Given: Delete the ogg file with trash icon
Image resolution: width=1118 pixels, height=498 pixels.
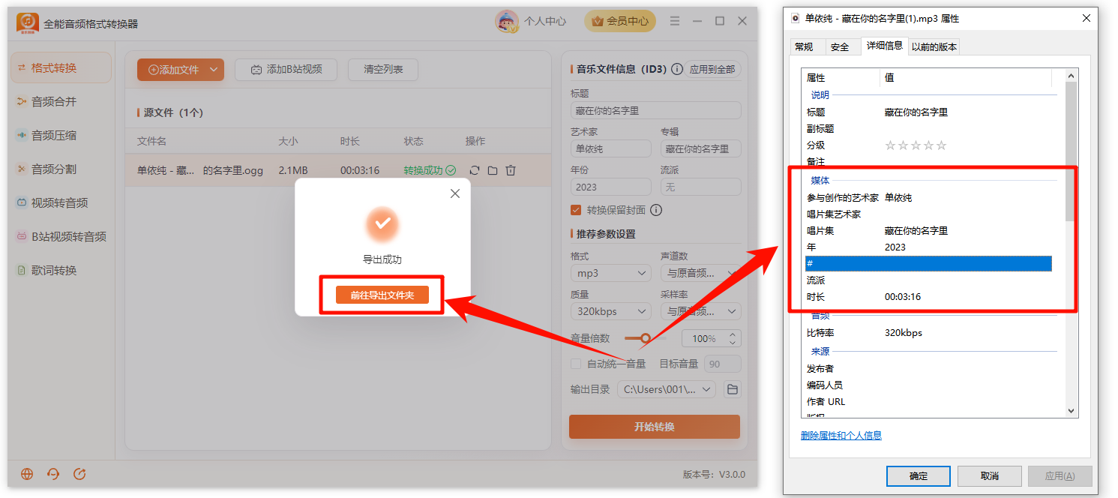Looking at the screenshot, I should click(511, 170).
